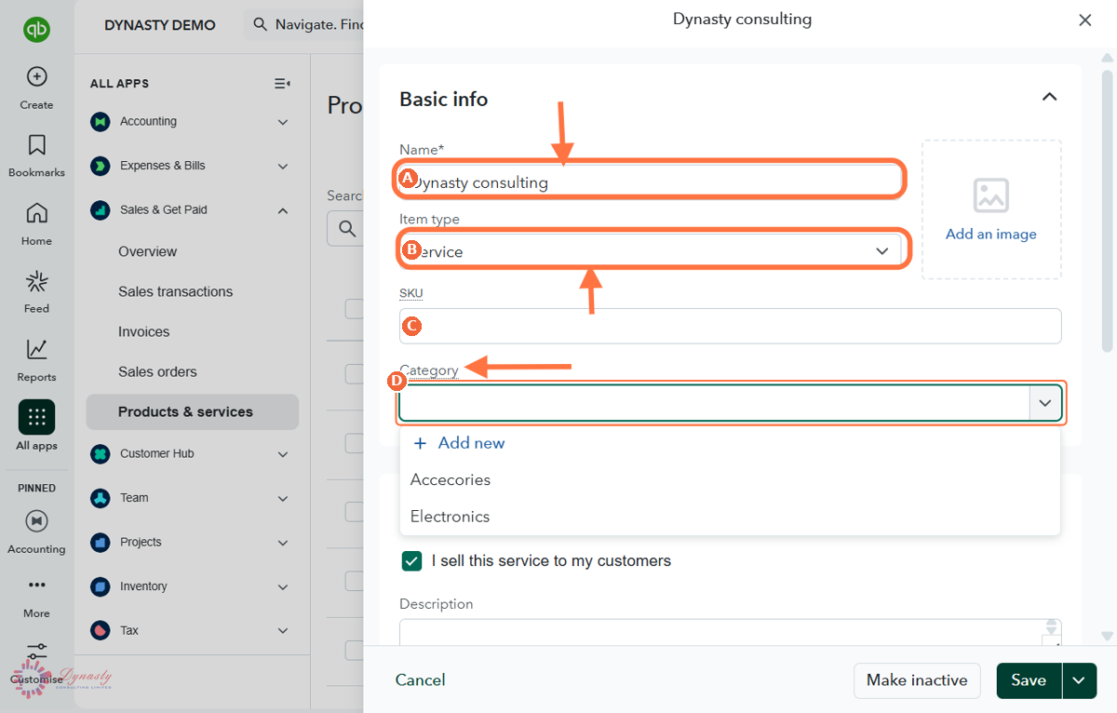
Task: Go to Home in the left rail
Action: [36, 213]
